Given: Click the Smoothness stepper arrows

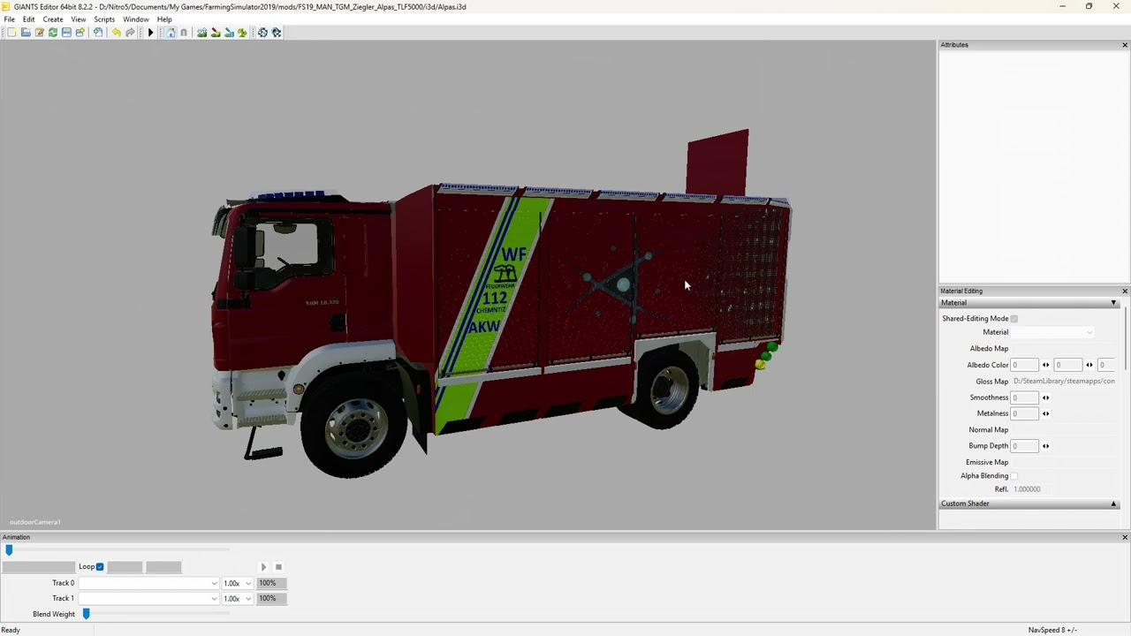Looking at the screenshot, I should click(x=1046, y=397).
